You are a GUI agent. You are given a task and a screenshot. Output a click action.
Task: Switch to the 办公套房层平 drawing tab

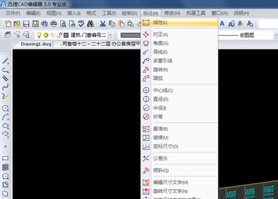(99, 44)
